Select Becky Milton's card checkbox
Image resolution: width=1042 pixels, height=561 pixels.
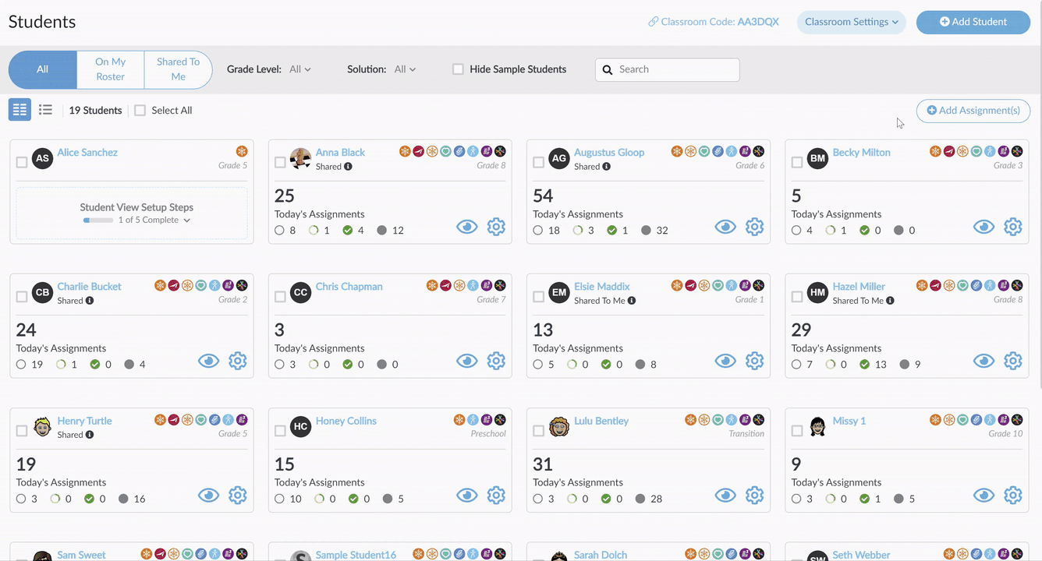[x=796, y=162]
